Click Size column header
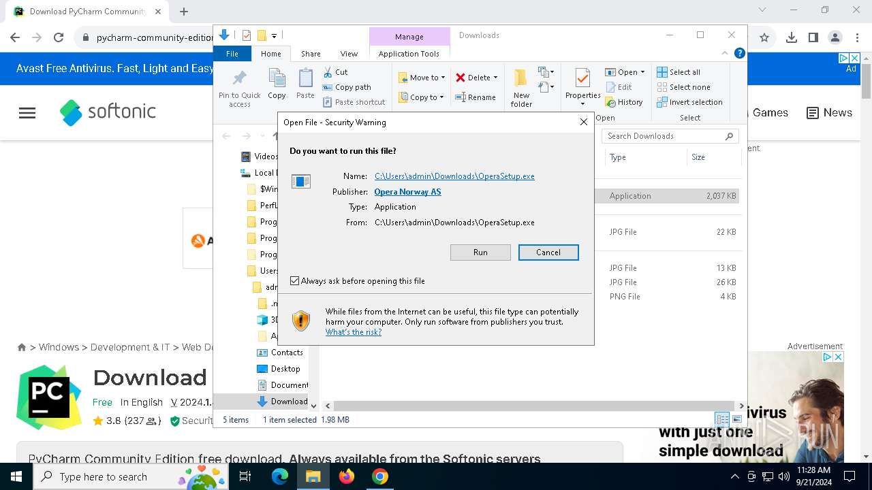This screenshot has height=490, width=872. [713, 157]
